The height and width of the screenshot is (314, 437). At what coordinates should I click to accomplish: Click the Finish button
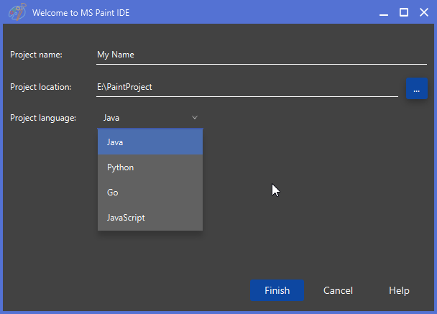(277, 290)
